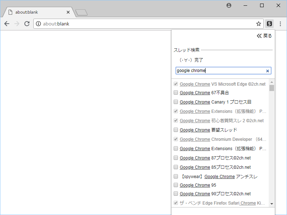Open the Chrome three-dot menu
This screenshot has width=287, height=215.
point(280,24)
